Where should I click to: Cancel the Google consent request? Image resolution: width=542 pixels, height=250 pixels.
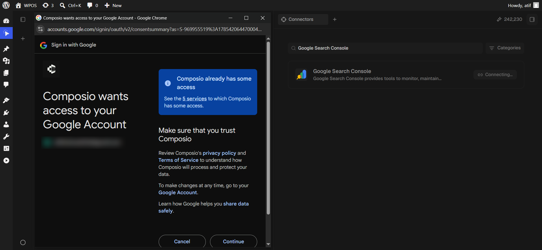point(182,242)
